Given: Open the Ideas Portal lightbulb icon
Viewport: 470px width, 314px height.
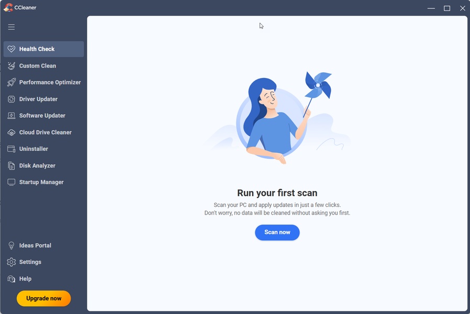Looking at the screenshot, I should 12,245.
